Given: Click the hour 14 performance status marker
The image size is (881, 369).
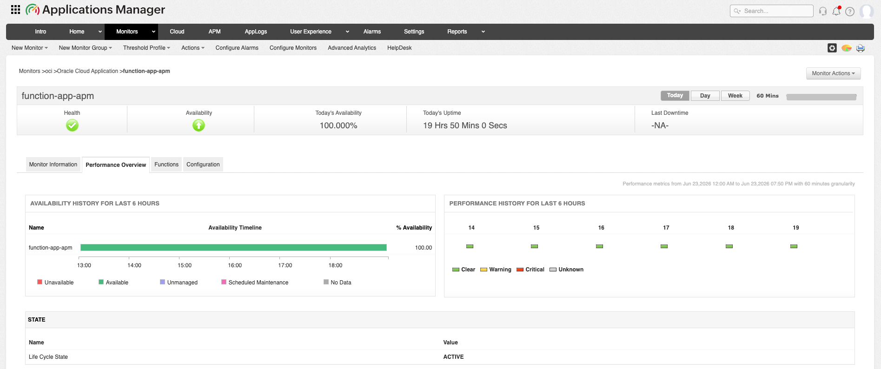Looking at the screenshot, I should (x=470, y=246).
